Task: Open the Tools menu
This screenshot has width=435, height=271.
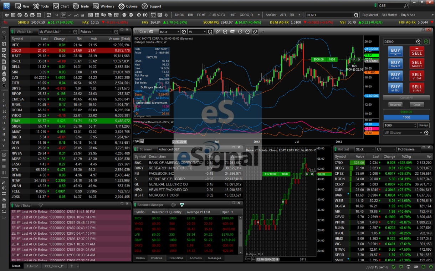Action: (x=41, y=6)
